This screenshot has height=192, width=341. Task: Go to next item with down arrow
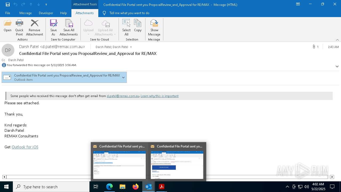(39, 5)
